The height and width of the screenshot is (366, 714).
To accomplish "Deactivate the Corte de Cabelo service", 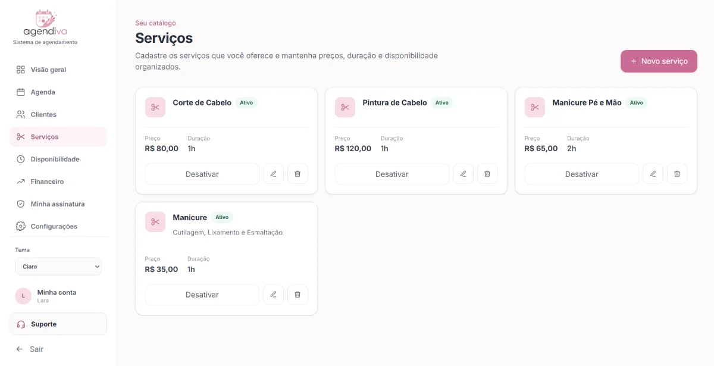I will [x=202, y=174].
